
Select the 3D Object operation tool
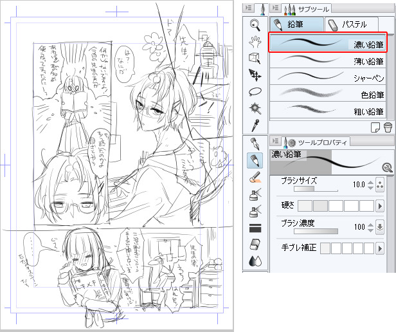point(255,58)
